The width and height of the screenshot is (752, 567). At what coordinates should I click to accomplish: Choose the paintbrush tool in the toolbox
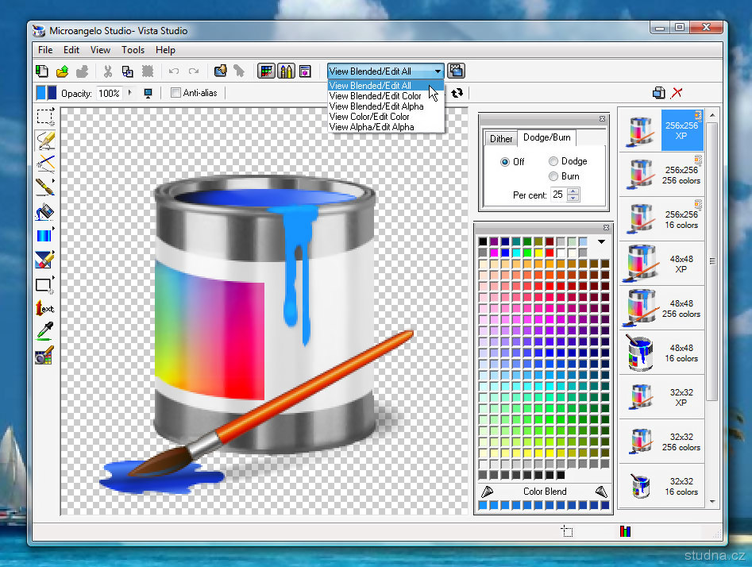44,187
